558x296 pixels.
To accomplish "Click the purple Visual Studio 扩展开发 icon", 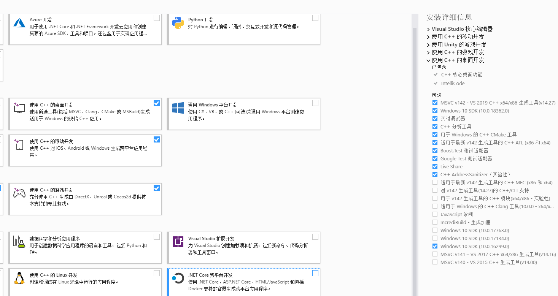I will pyautogui.click(x=178, y=241).
